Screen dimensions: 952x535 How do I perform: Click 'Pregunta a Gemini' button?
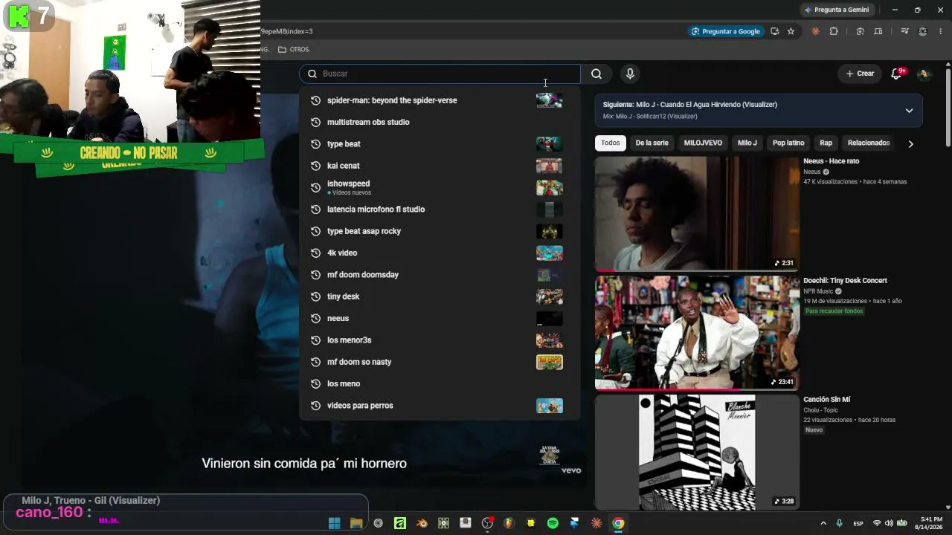pyautogui.click(x=836, y=10)
